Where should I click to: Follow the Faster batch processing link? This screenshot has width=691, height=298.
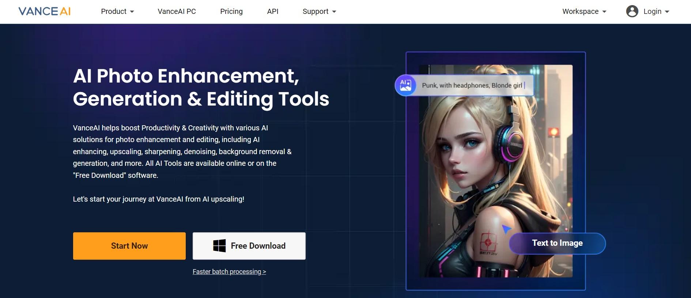[229, 272]
